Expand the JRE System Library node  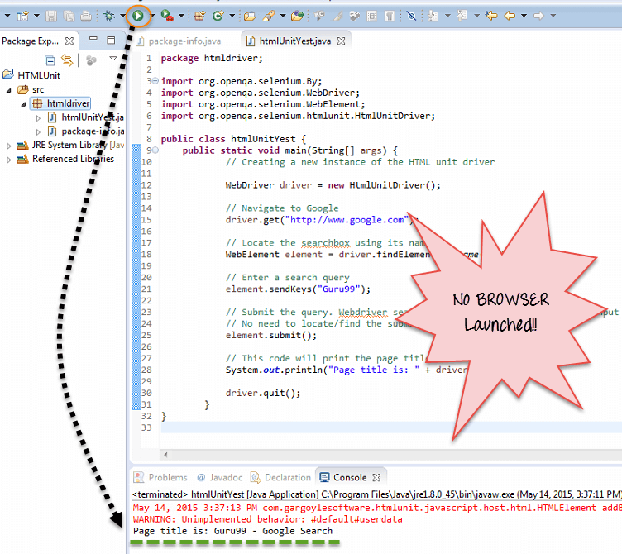tap(9, 146)
